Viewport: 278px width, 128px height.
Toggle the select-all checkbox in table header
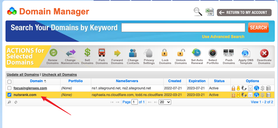point(9,82)
